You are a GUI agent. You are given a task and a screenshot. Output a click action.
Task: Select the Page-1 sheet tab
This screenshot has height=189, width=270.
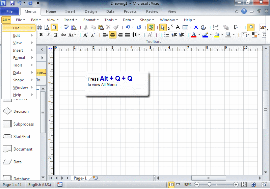click(x=80, y=178)
